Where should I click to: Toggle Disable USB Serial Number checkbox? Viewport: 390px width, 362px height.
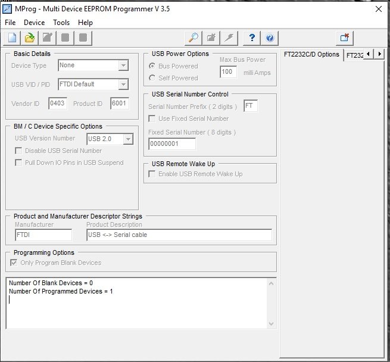point(18,151)
